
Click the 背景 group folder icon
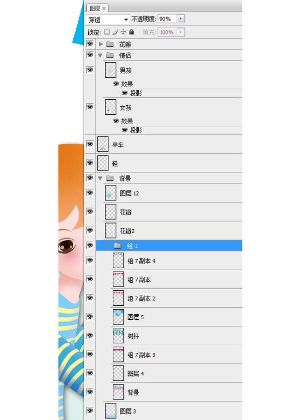coord(110,178)
